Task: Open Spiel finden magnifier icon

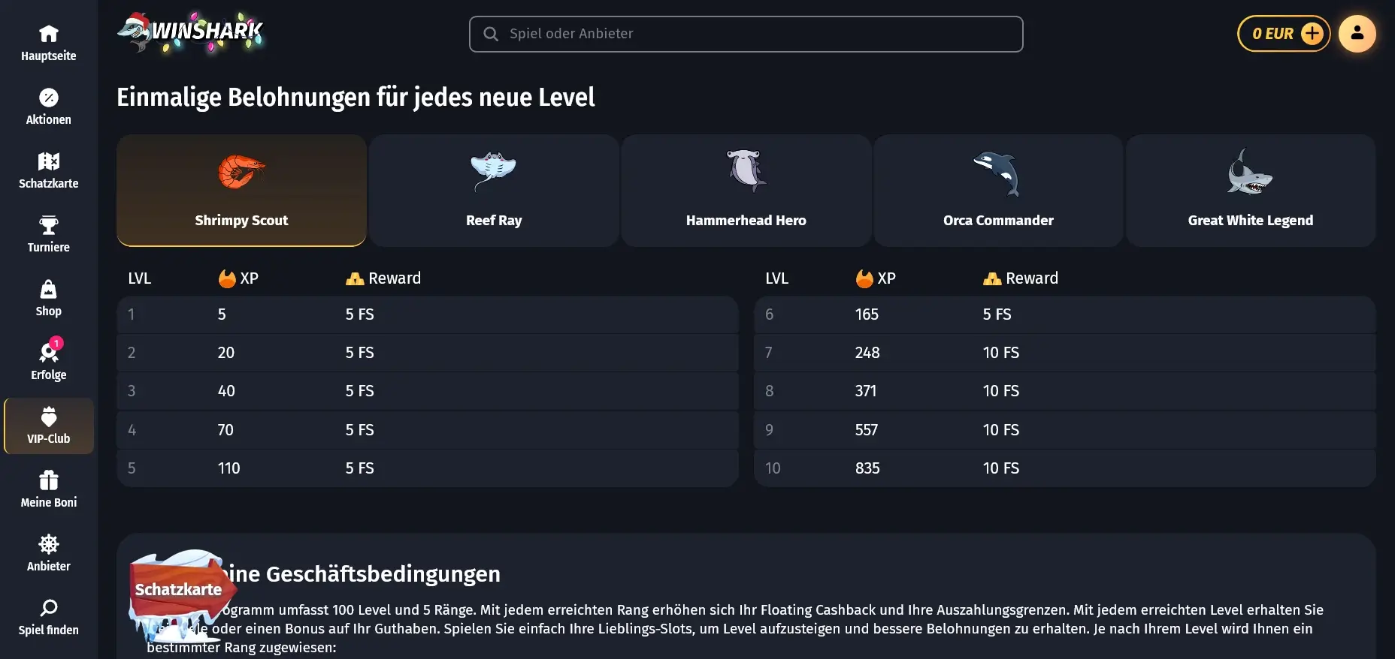Action: point(48,609)
